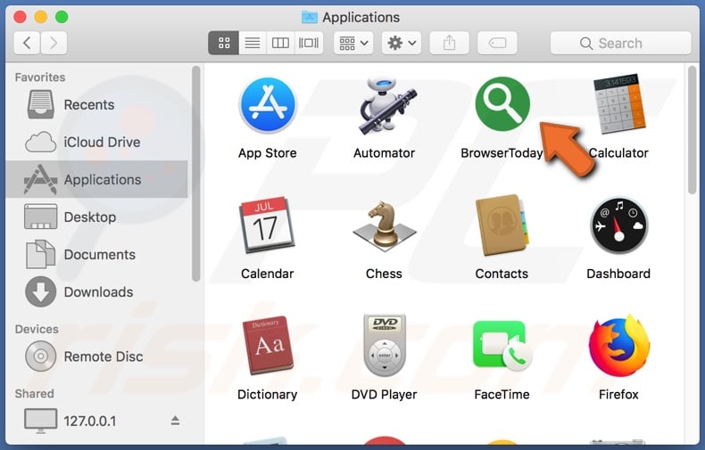Eject the 127.0.0.1 shared server
Viewport: 705px width, 450px height.
point(175,421)
